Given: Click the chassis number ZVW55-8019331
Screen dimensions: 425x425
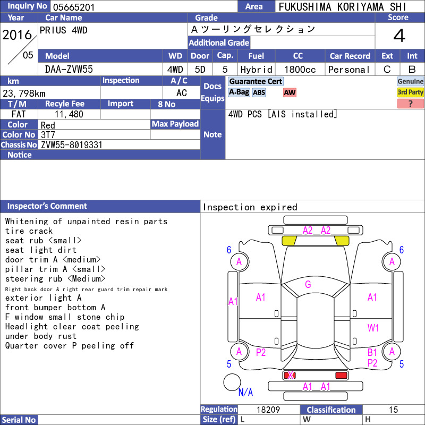Looking at the screenshot, I should 72,145.
